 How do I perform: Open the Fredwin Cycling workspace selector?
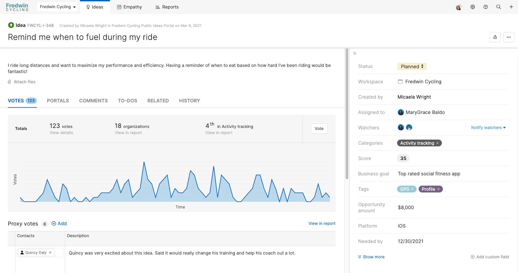(57, 7)
